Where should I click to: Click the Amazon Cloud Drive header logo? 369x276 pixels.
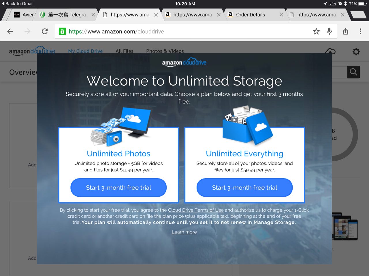(x=32, y=51)
